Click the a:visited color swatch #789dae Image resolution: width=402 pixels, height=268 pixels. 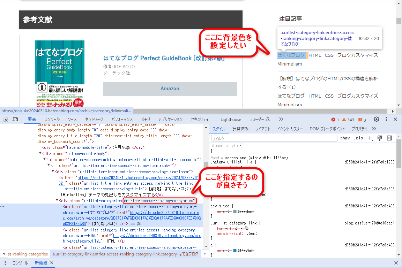click(x=234, y=212)
